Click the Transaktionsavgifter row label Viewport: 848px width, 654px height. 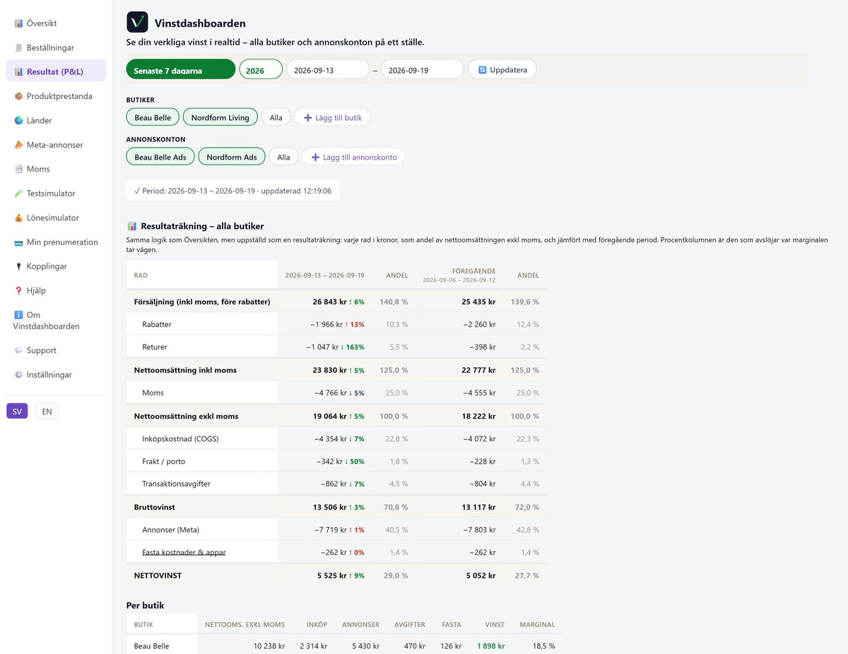click(x=176, y=484)
